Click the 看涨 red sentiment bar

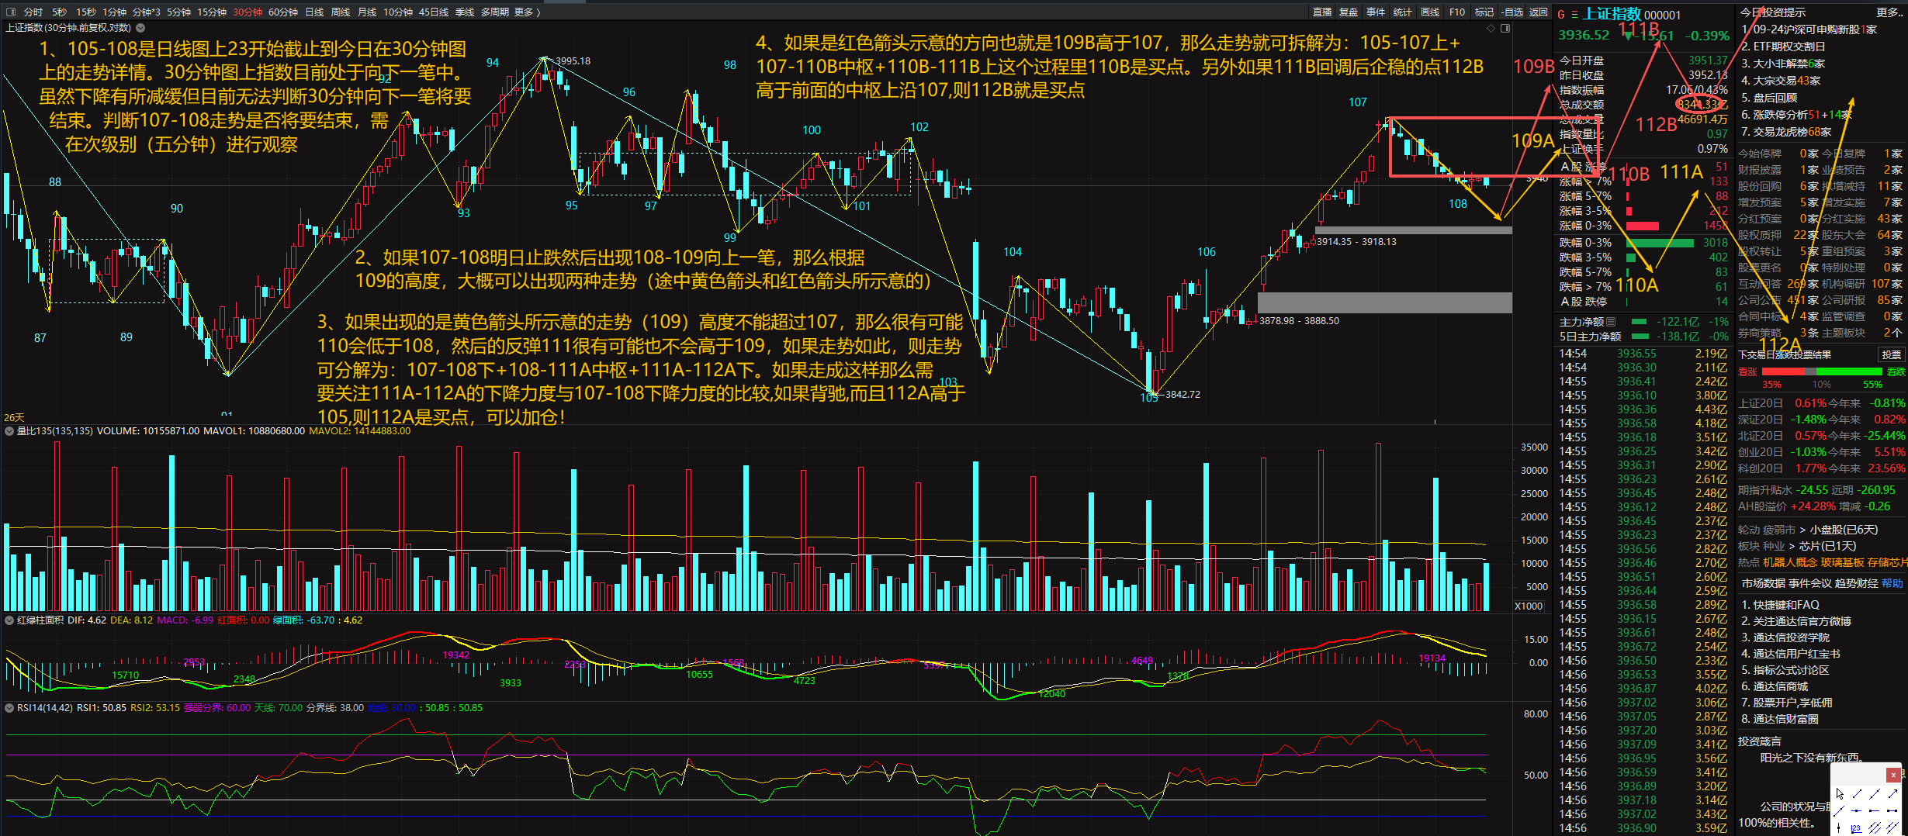click(1782, 371)
